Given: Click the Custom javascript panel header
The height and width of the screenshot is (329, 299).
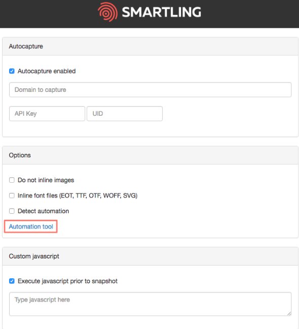Looking at the screenshot, I should click(150, 256).
